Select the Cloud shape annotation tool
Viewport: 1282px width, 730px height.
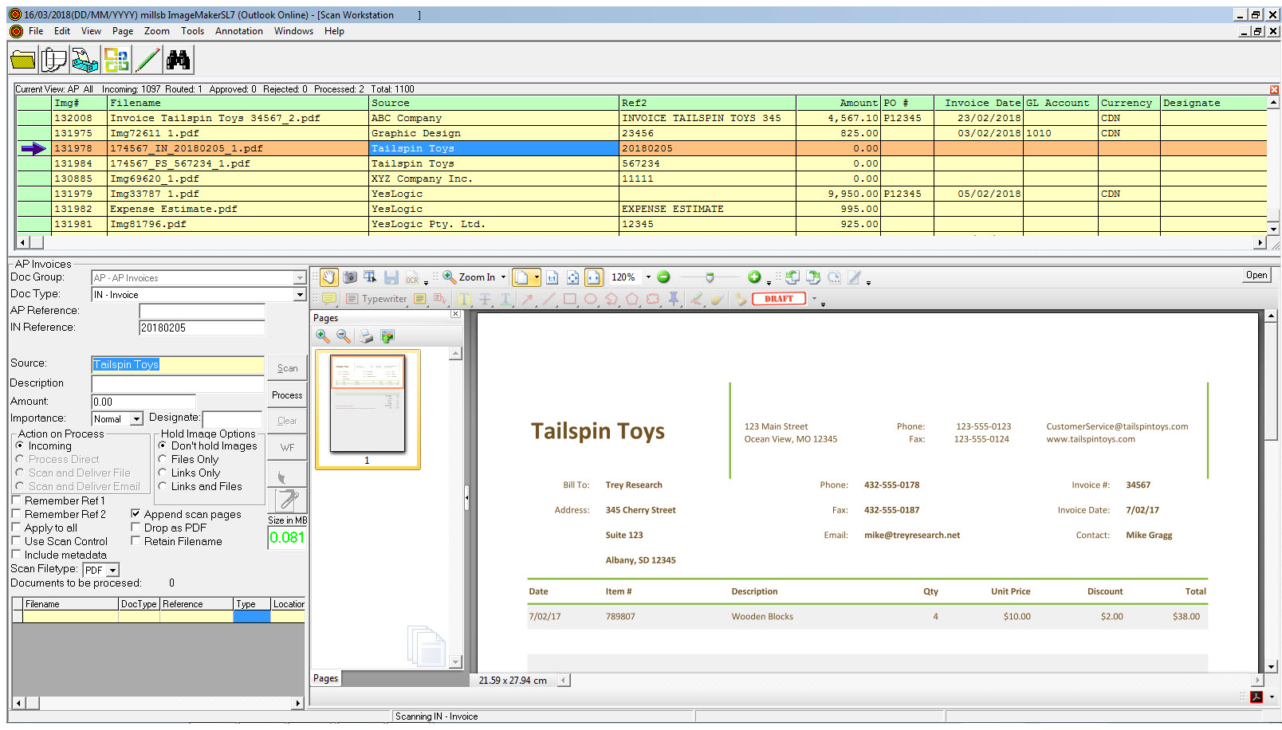653,299
